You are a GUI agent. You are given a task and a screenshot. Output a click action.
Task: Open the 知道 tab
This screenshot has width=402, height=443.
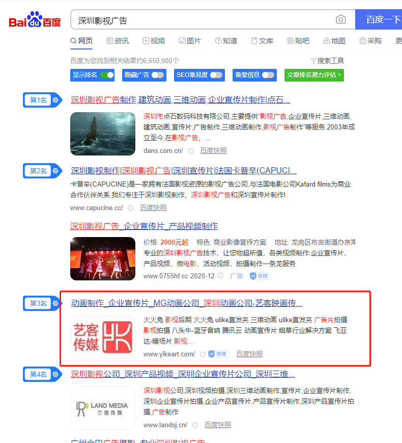pos(226,41)
